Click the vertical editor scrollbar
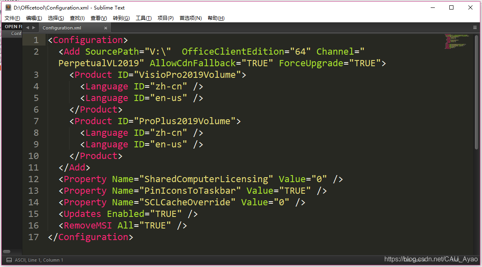This screenshot has width=482, height=267. point(477,91)
